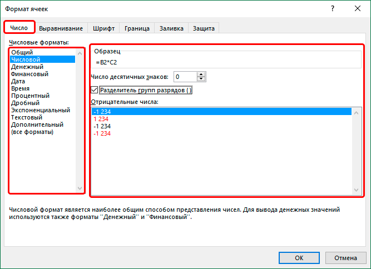
Task: Confirm with the OK button
Action: (x=299, y=258)
